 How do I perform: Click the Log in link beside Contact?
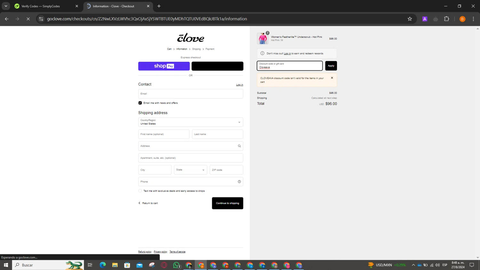[x=240, y=85]
